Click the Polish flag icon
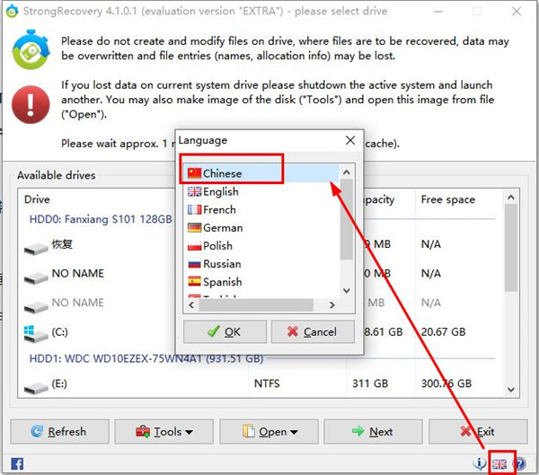539x475 pixels. [x=194, y=246]
